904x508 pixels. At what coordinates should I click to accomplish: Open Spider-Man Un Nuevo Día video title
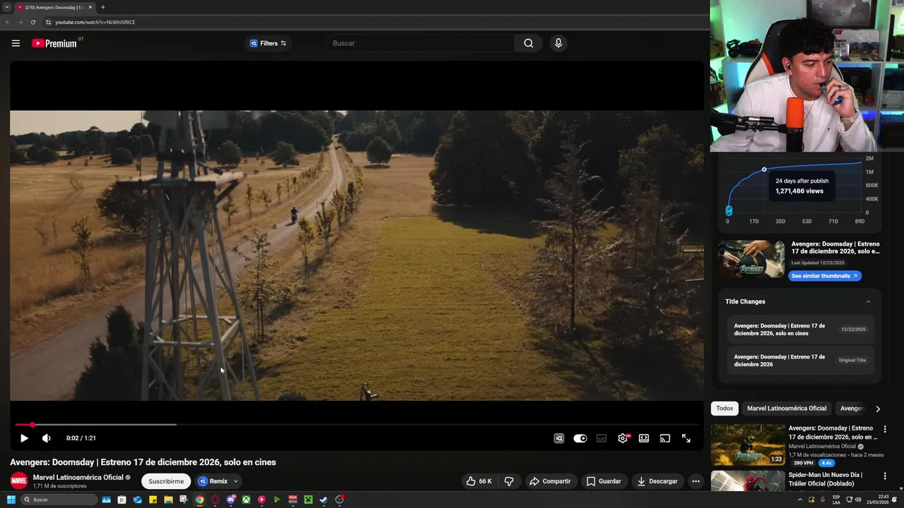tap(825, 479)
